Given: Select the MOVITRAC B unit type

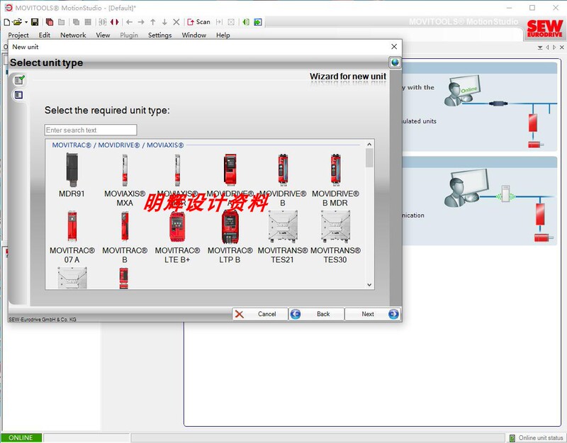Looking at the screenshot, I should (125, 237).
